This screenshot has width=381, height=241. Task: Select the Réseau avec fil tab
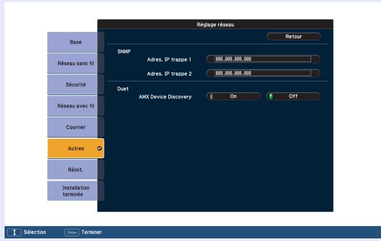point(76,106)
